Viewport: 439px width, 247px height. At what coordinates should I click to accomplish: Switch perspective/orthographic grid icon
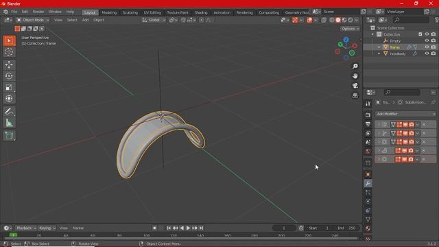[355, 95]
